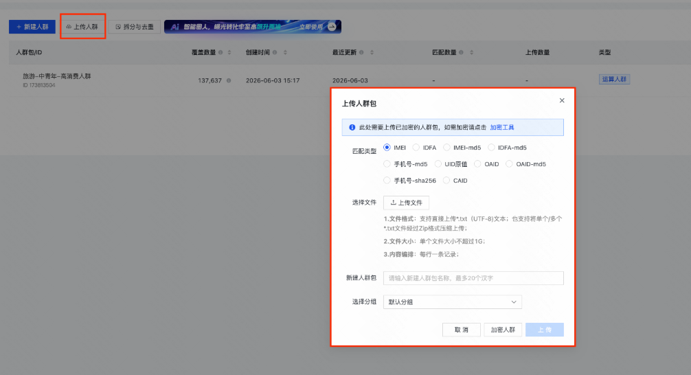Open the 旅游-中青年-高消费人群 package row

click(x=57, y=76)
